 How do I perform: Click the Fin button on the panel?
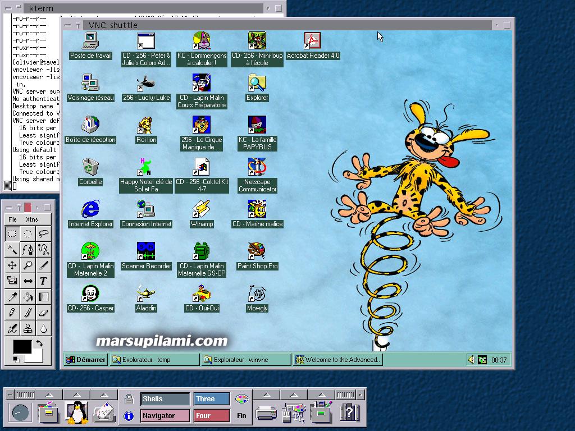pos(241,416)
